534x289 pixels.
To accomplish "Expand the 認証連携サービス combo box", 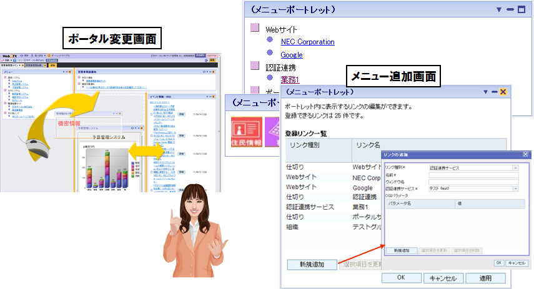I will coord(515,188).
